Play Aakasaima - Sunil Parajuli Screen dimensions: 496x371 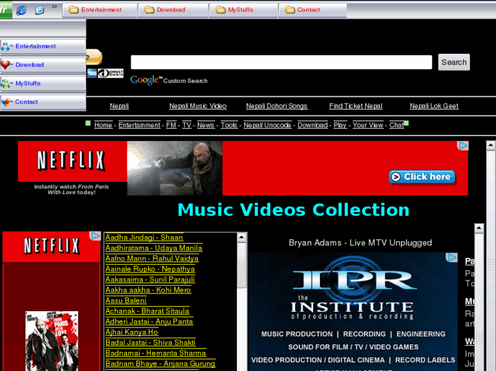point(150,279)
